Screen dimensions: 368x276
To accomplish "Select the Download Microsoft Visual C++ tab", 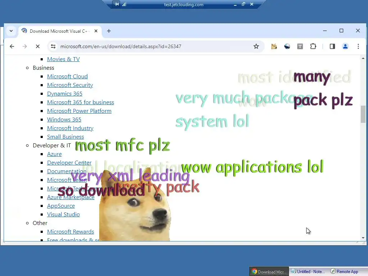I will [x=60, y=31].
